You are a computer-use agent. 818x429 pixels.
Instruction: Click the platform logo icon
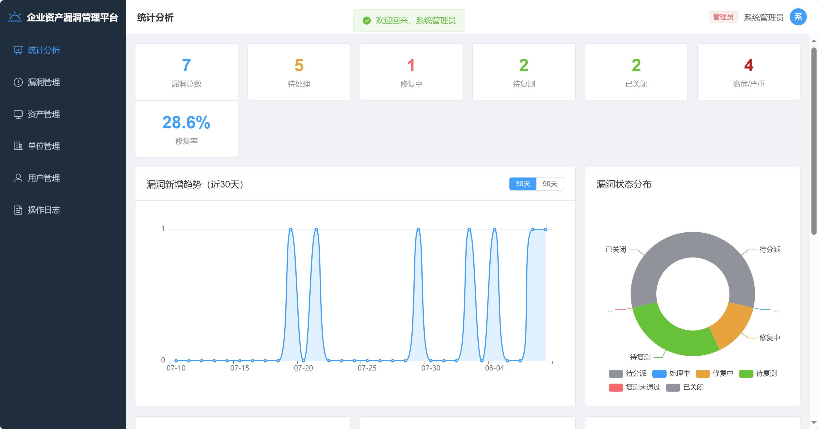click(x=15, y=17)
